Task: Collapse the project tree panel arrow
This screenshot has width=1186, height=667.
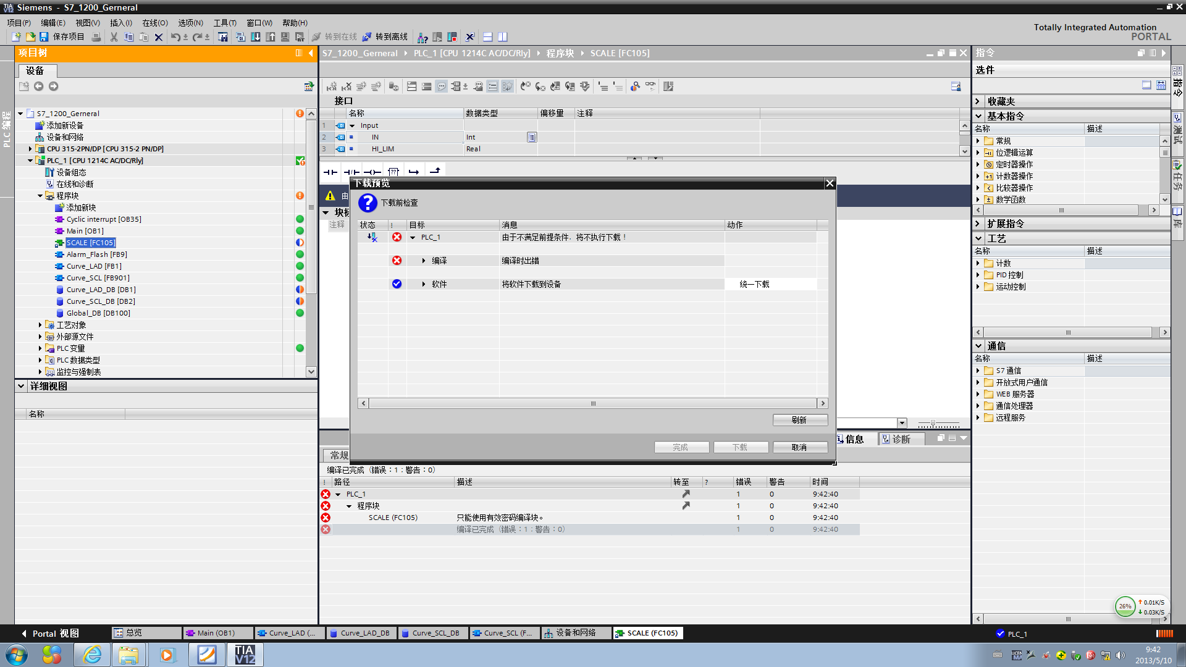Action: click(311, 53)
